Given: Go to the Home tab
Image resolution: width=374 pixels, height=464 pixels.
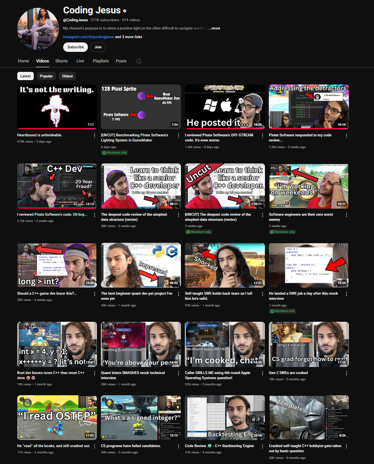Looking at the screenshot, I should point(24,61).
